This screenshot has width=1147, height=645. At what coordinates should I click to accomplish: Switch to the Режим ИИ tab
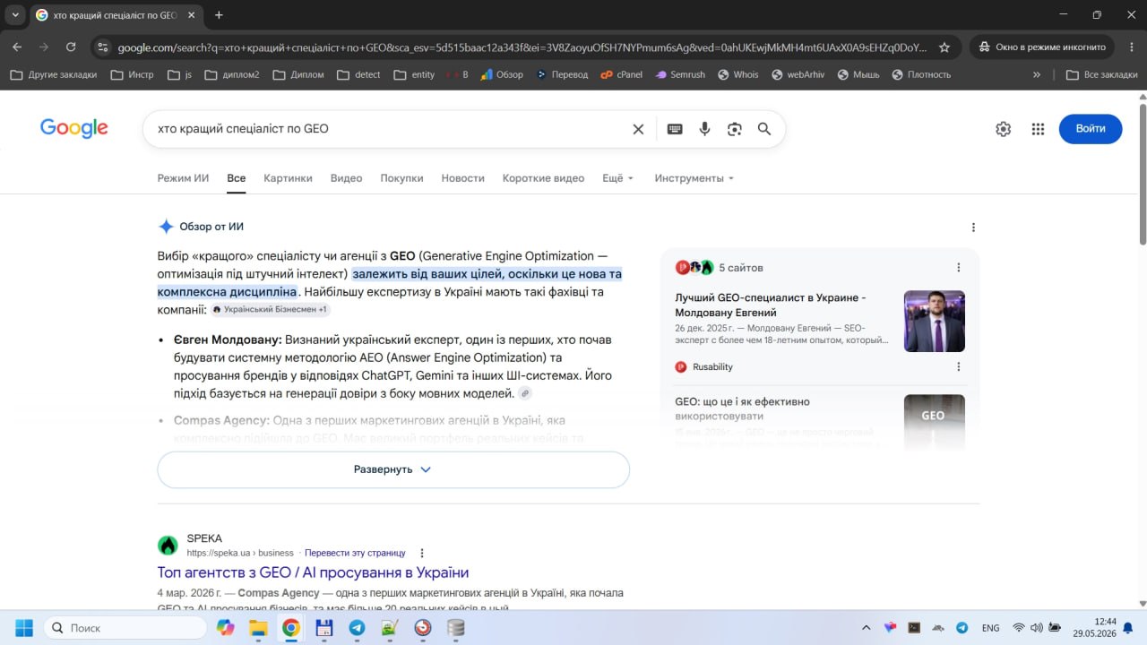[x=183, y=178]
